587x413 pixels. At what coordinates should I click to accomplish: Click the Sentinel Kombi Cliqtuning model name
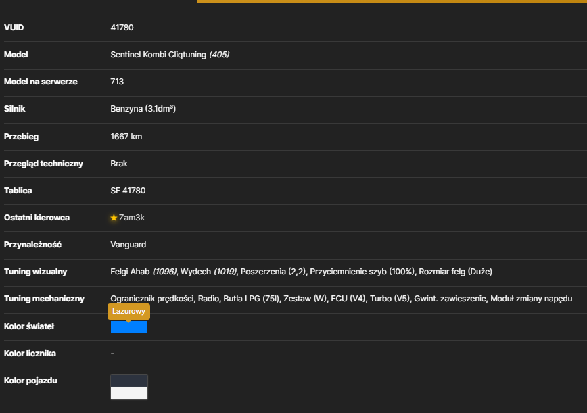point(158,55)
